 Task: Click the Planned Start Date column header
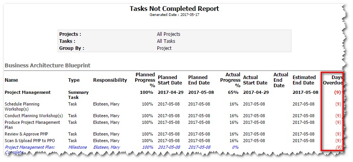pos(170,80)
